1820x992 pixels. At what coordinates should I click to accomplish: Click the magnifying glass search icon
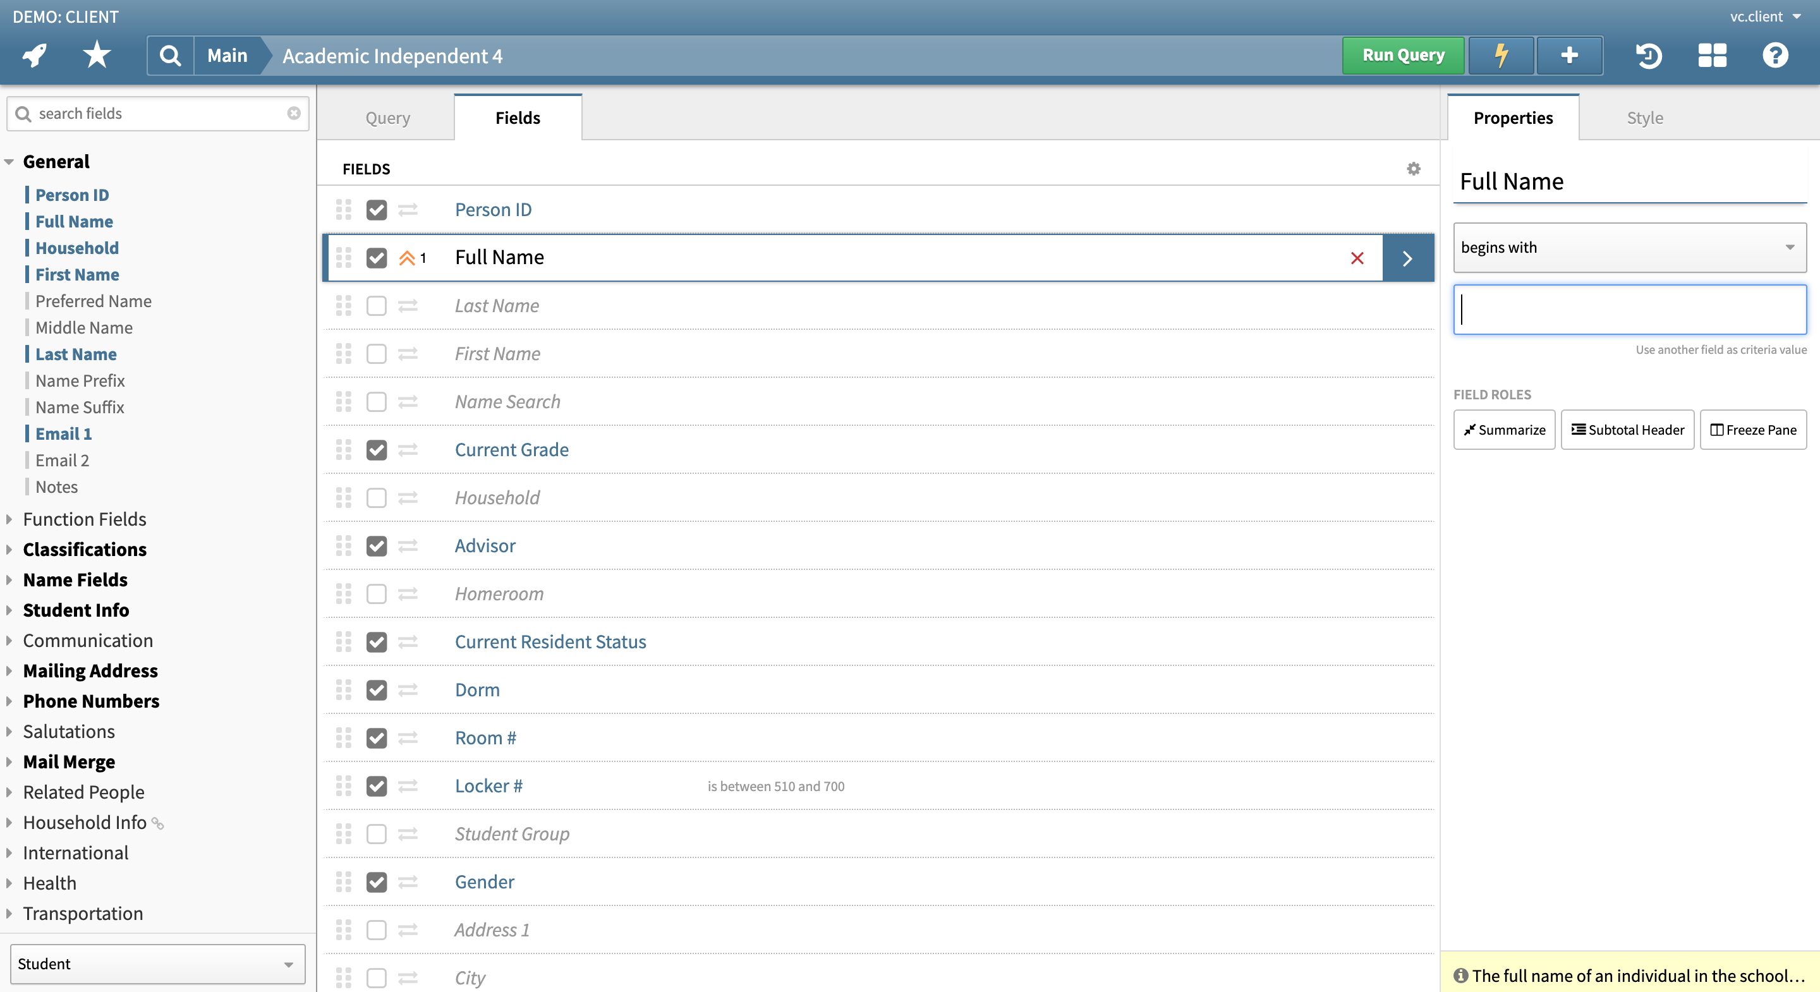(x=170, y=55)
